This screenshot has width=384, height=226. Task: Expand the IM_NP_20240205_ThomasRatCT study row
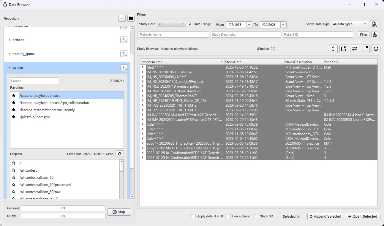click(x=143, y=96)
